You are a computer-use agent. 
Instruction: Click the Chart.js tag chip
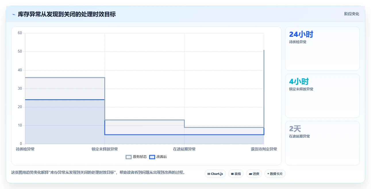215,174
